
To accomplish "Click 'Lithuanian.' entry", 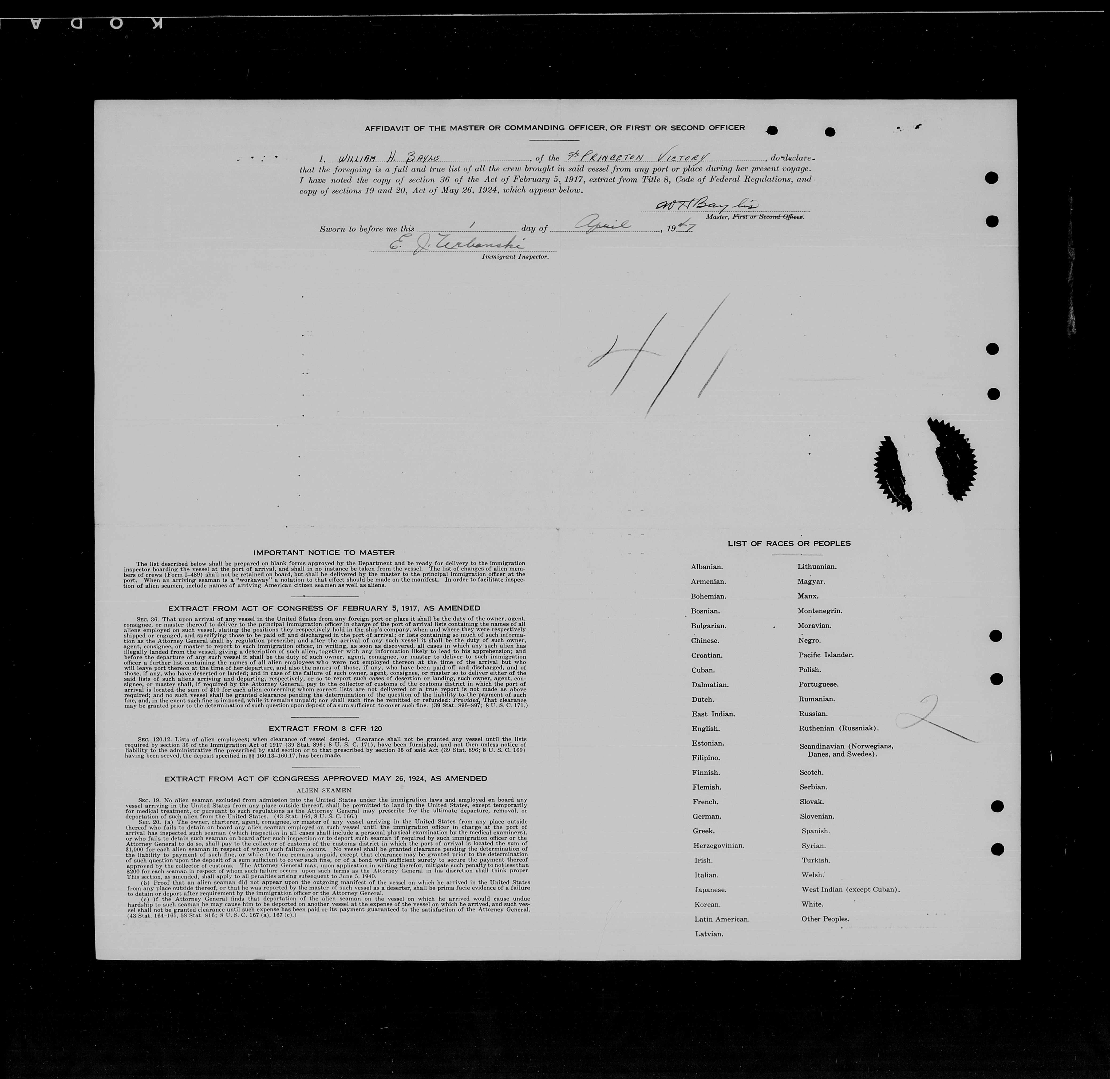I will (816, 567).
